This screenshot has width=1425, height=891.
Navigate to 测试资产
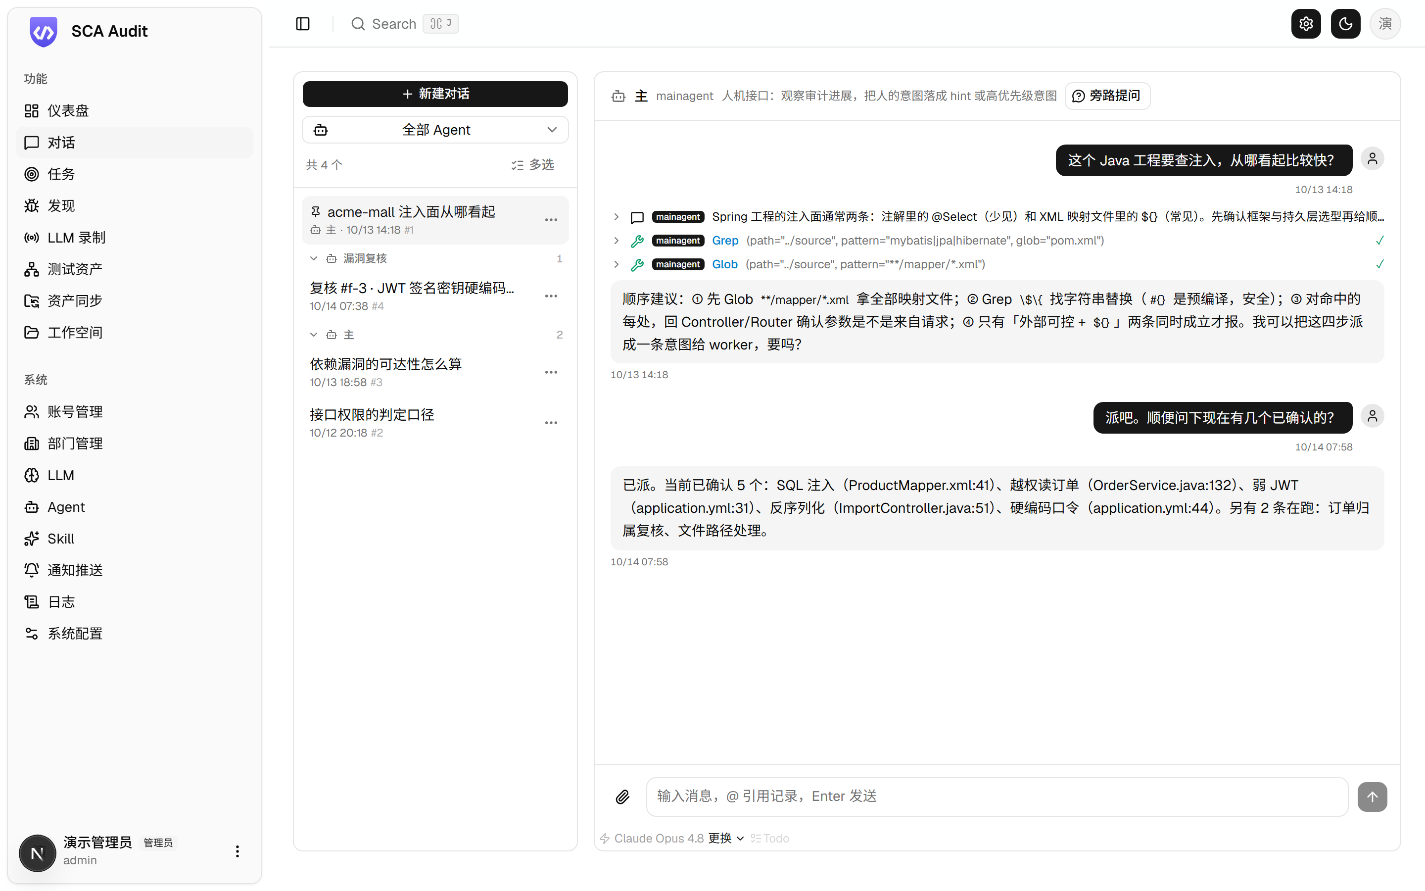click(x=134, y=269)
